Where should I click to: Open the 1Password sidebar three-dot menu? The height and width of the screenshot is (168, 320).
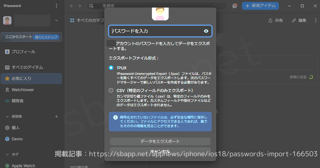[x=56, y=6]
